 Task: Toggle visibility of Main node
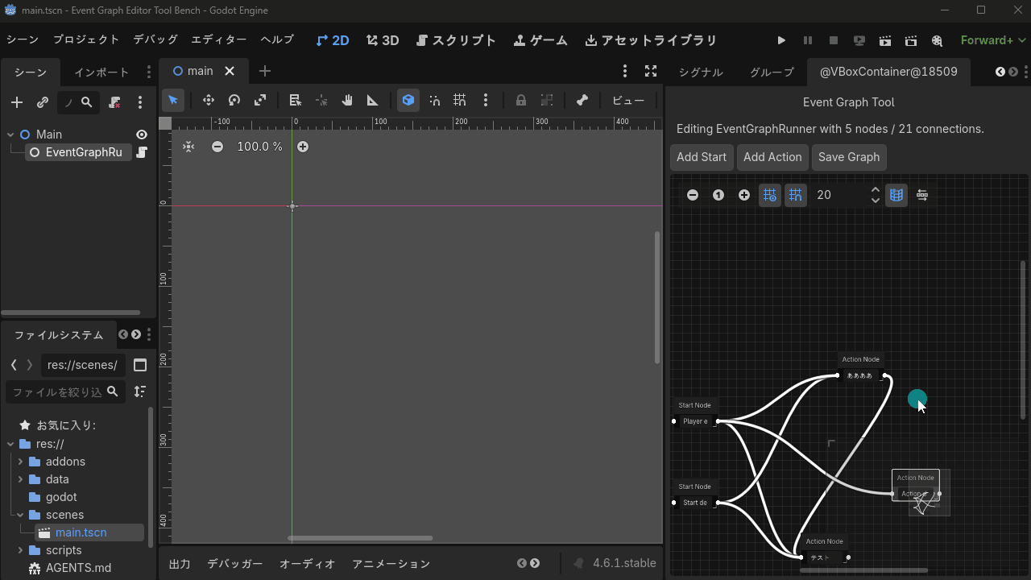tap(142, 135)
